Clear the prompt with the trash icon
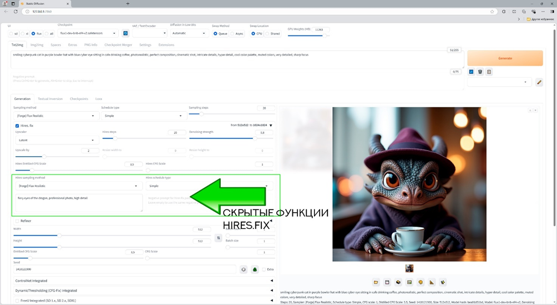Screen dimensions: 557x305 (480, 72)
